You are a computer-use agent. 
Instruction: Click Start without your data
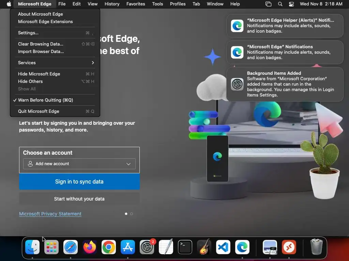(x=79, y=199)
